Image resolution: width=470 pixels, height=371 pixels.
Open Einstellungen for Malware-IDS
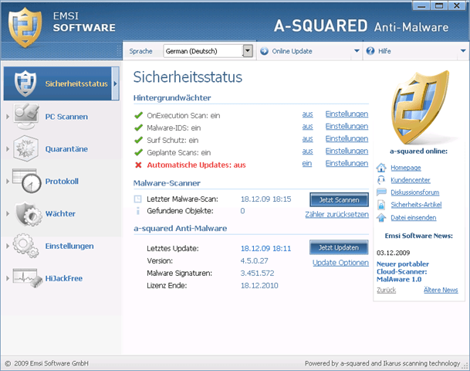coord(347,126)
